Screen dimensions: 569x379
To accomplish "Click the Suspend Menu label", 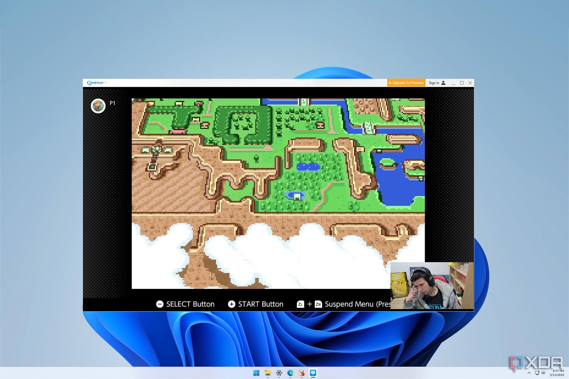I will [x=349, y=304].
